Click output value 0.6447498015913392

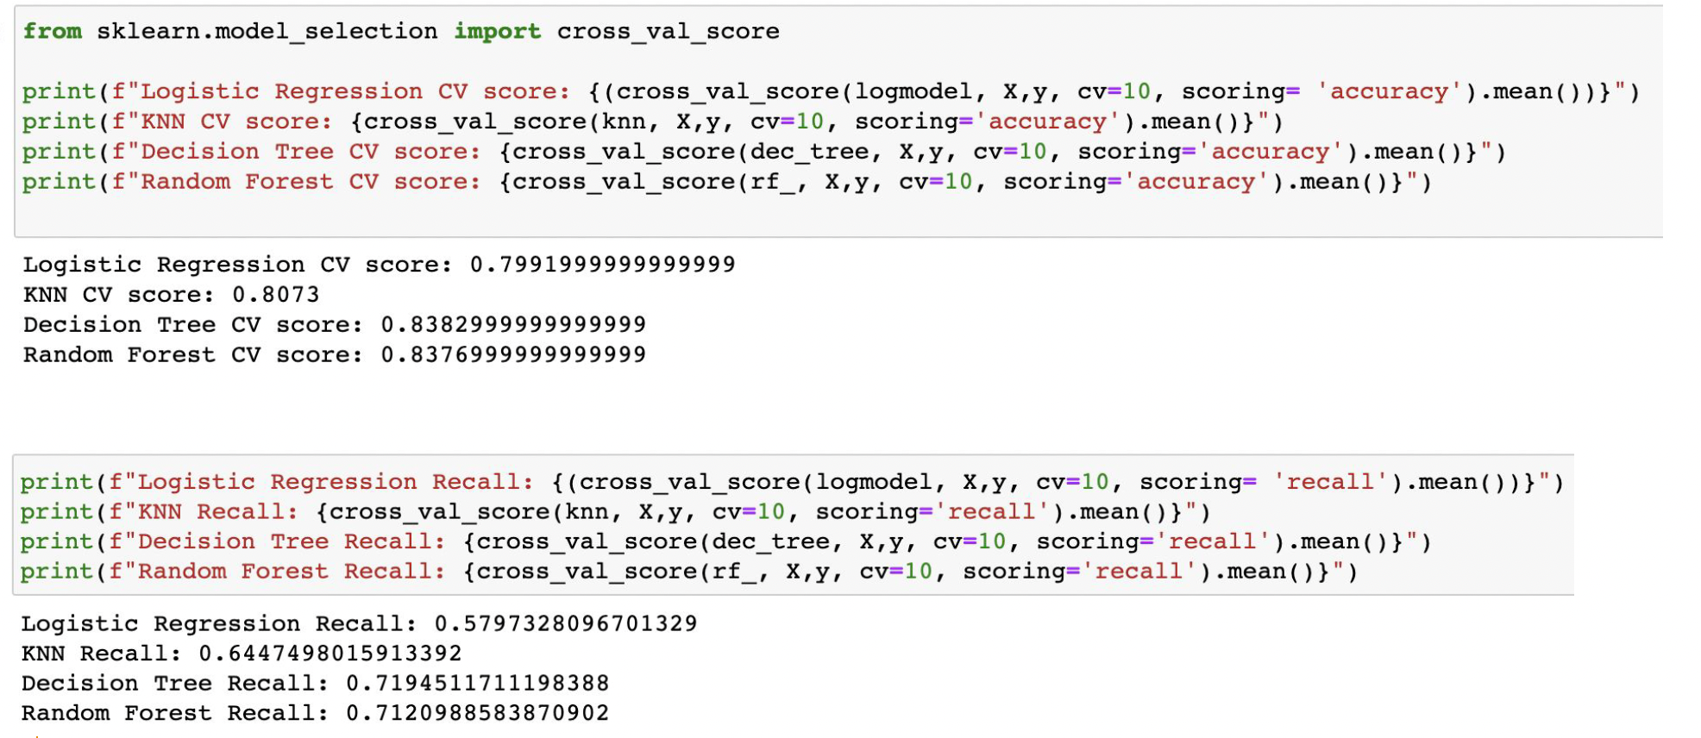(x=330, y=654)
